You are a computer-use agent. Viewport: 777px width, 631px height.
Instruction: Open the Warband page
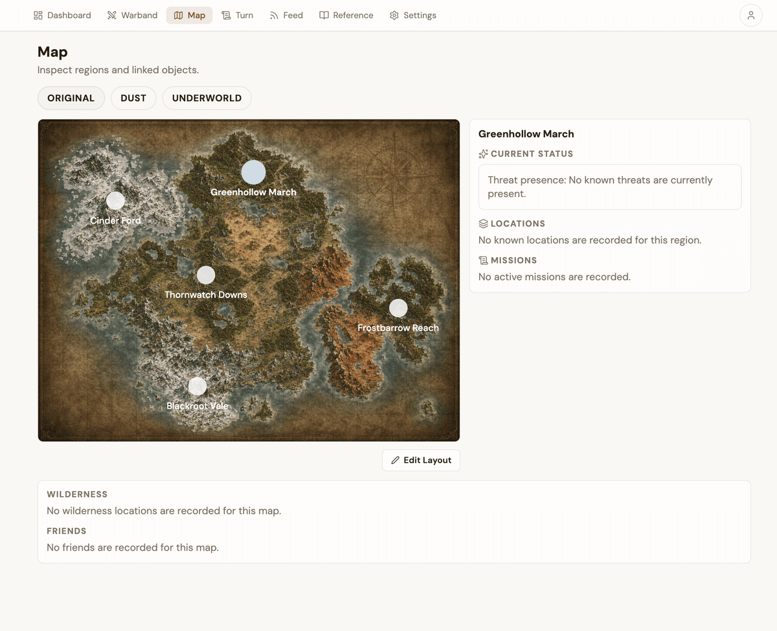[132, 15]
